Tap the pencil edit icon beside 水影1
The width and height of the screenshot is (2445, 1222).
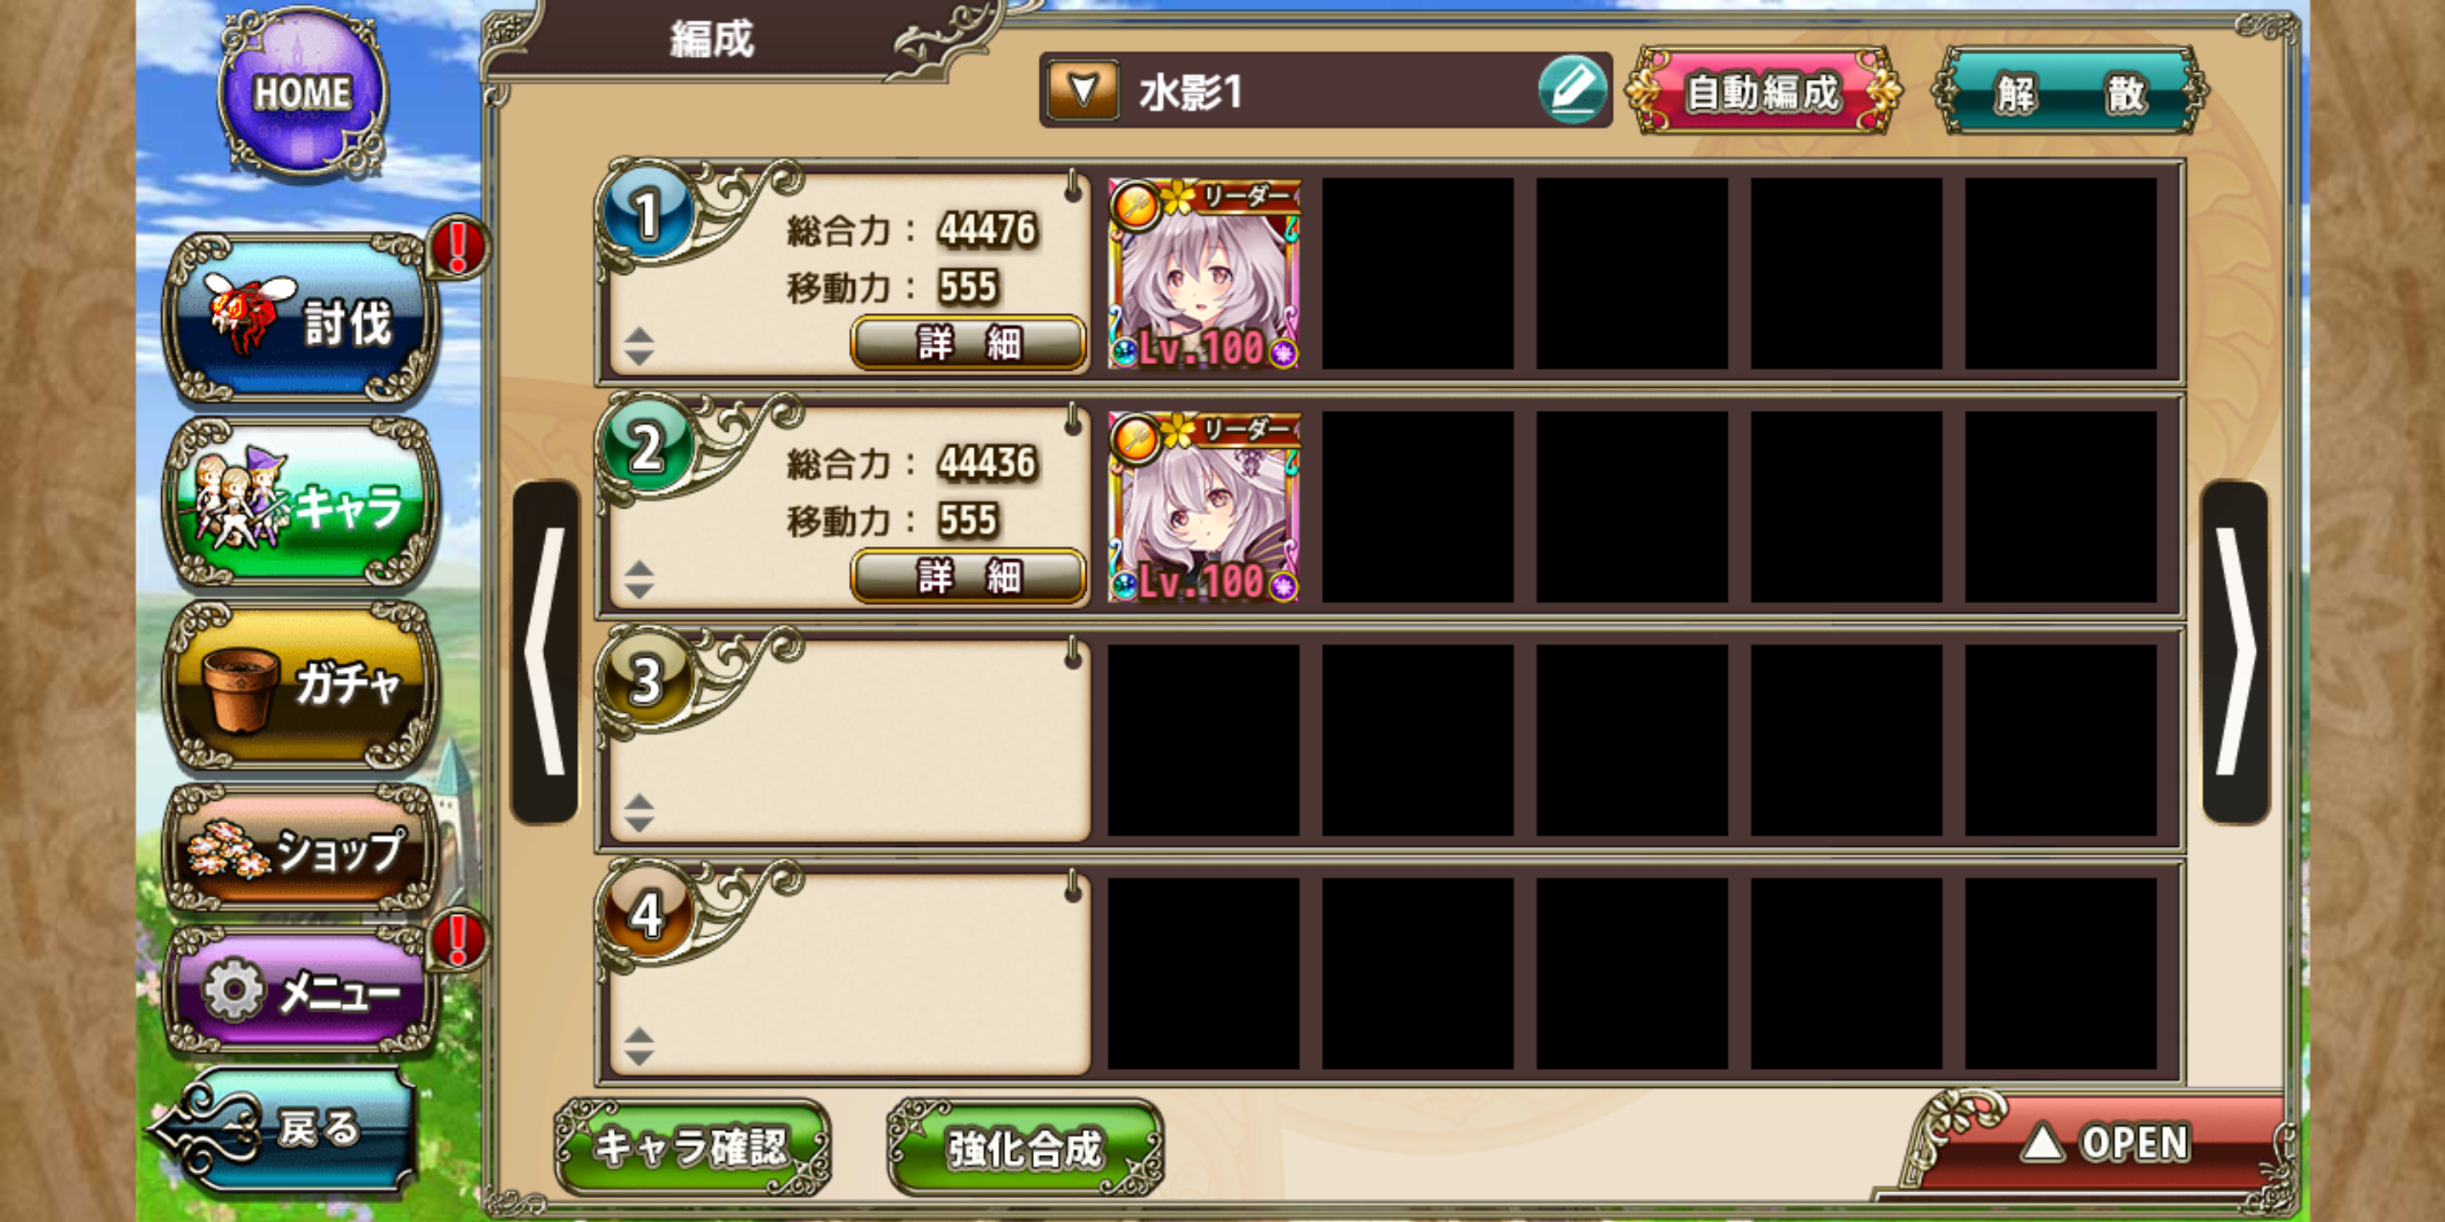[1571, 90]
